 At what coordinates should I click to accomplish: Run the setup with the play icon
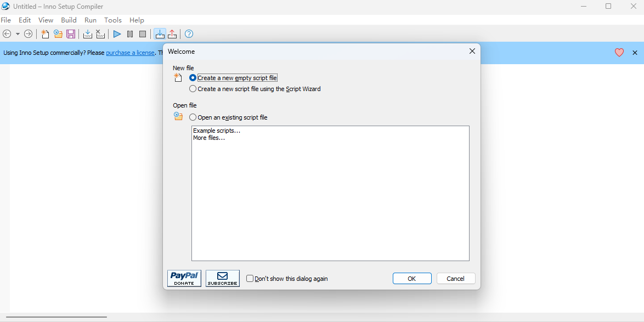pos(117,33)
